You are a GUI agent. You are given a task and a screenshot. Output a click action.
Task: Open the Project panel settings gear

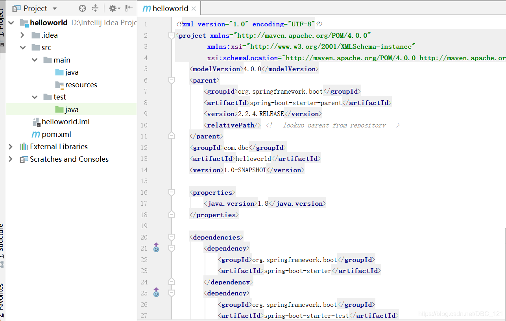(x=114, y=8)
